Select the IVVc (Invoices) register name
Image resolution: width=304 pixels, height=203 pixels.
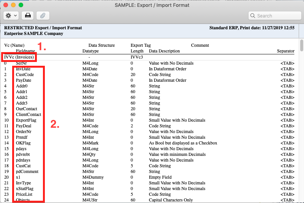point(19,57)
